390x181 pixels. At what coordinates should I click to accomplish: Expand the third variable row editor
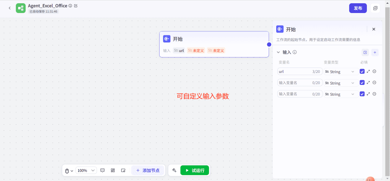(368, 94)
